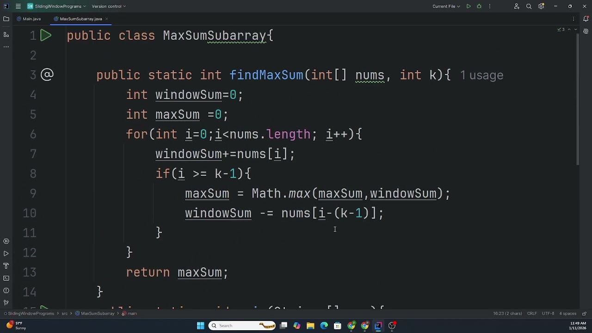Open the Run tool window
The height and width of the screenshot is (333, 592).
click(6, 254)
